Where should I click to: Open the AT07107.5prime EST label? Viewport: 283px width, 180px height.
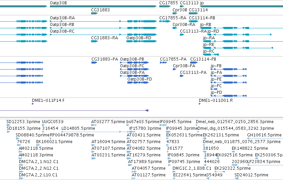click(x=108, y=149)
